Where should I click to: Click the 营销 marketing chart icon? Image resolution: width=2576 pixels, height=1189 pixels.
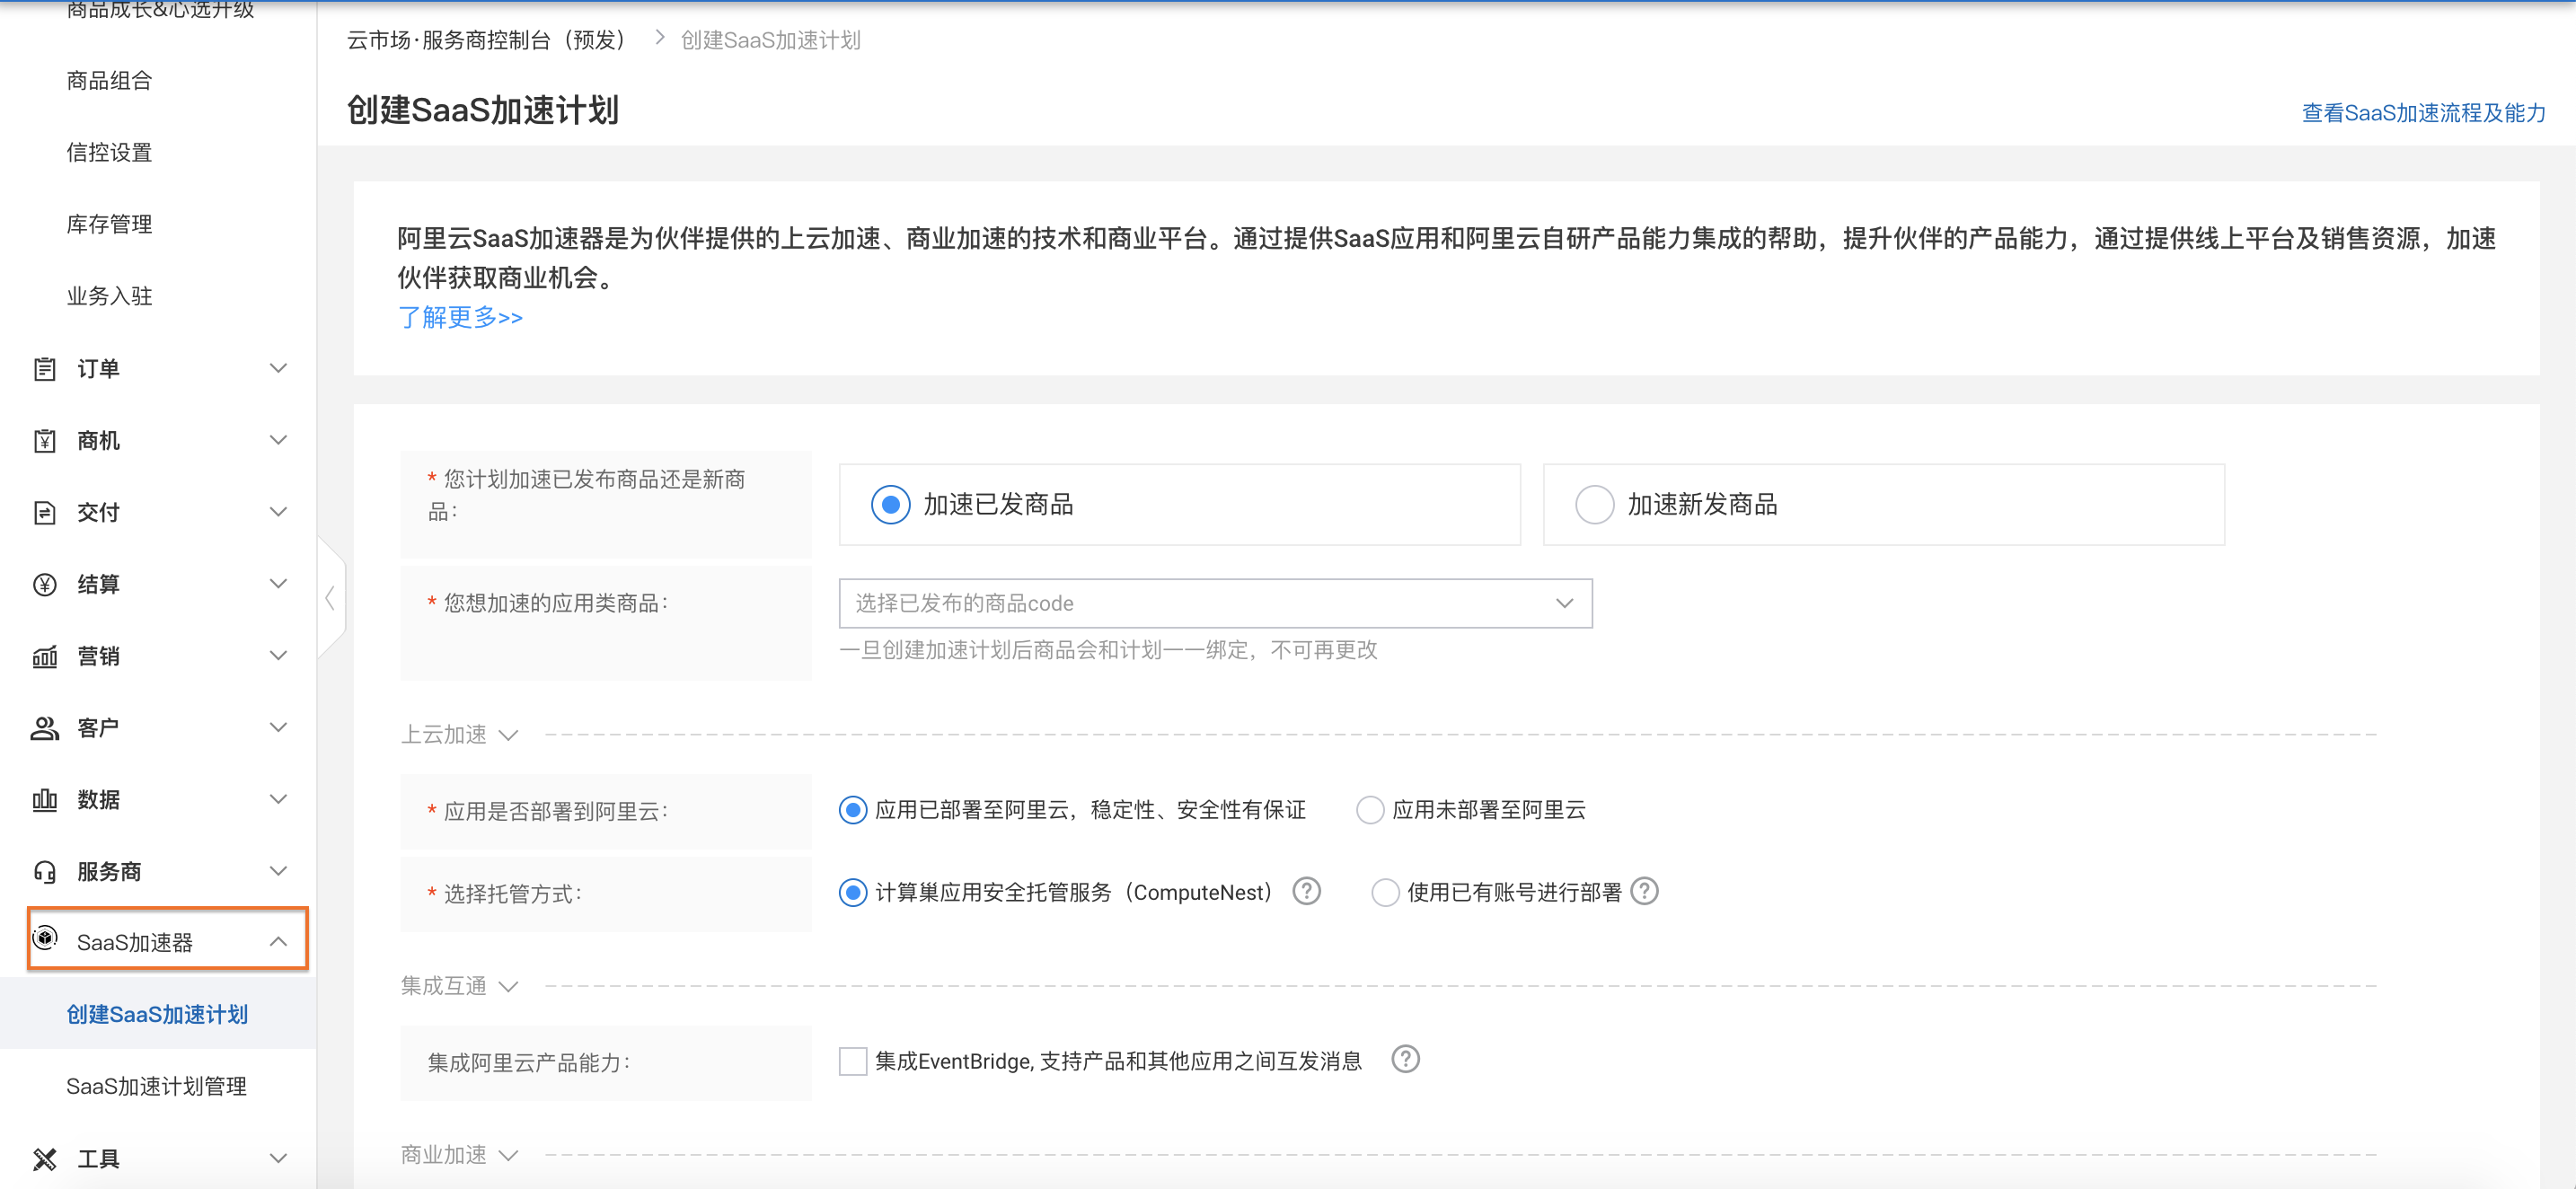pyautogui.click(x=45, y=657)
